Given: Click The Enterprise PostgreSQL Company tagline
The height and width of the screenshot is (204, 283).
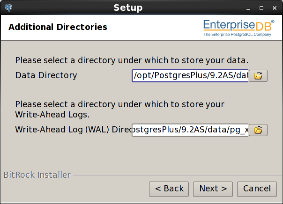Looking at the screenshot, I should point(238,35).
